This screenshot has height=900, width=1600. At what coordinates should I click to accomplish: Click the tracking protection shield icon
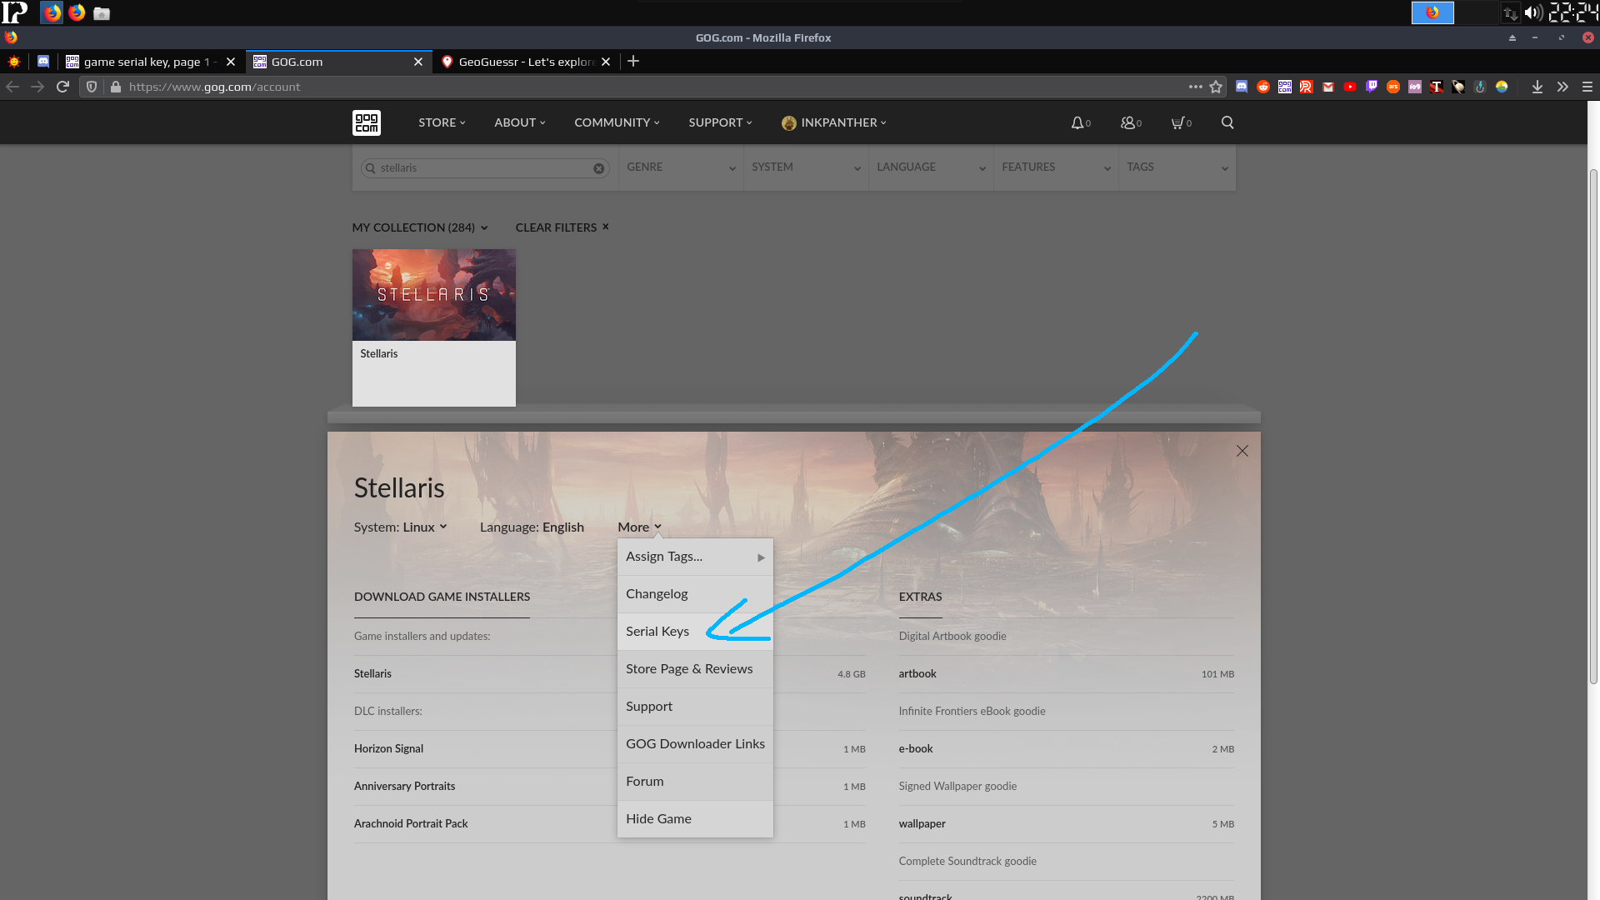(92, 87)
